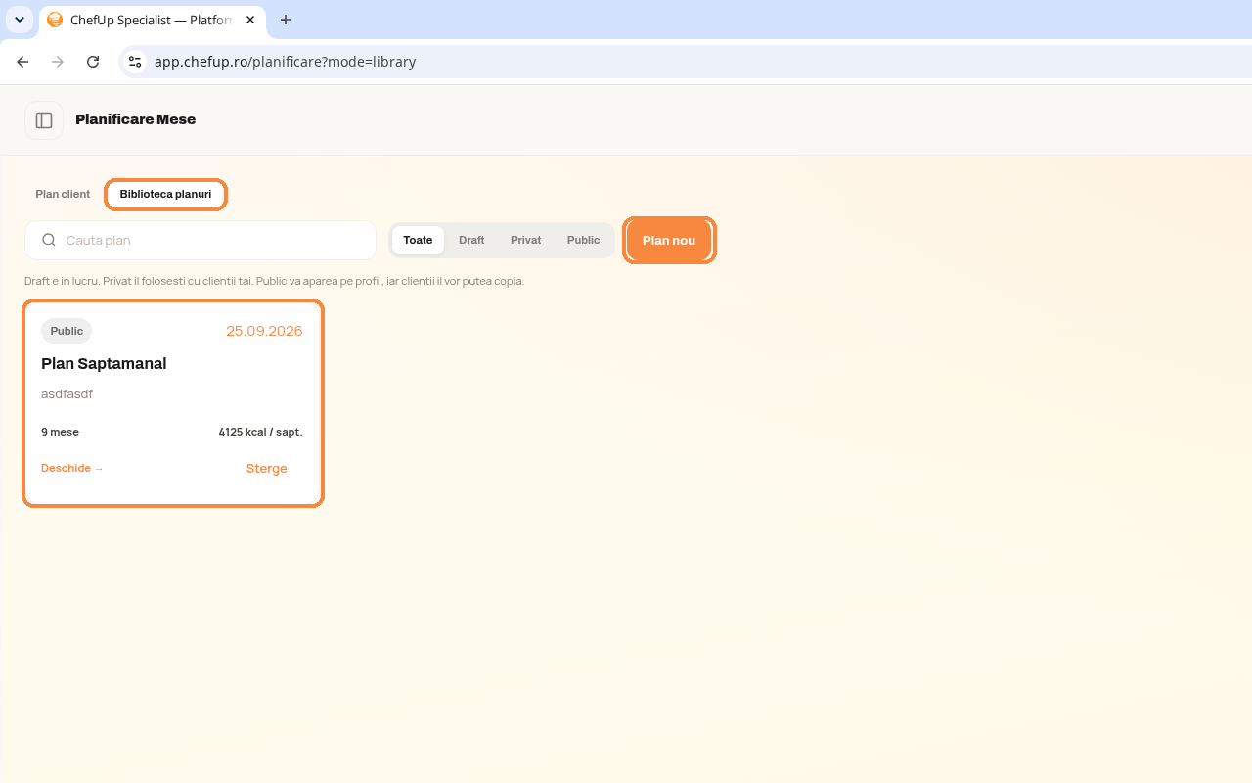Click the 9 mese label
Screen dimensions: 1252x783
[x=60, y=432]
